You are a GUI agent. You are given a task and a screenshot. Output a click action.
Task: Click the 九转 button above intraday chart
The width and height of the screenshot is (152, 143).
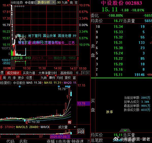(x=65, y=3)
